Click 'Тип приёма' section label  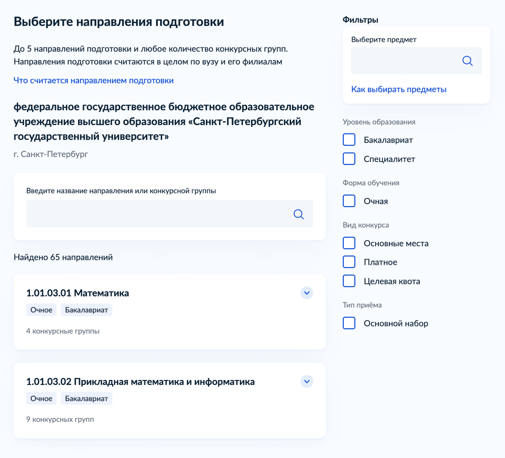[x=362, y=305]
